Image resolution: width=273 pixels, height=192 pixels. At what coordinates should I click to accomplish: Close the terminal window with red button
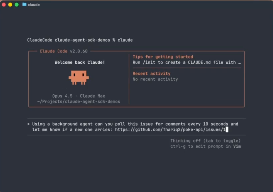click(4, 5)
